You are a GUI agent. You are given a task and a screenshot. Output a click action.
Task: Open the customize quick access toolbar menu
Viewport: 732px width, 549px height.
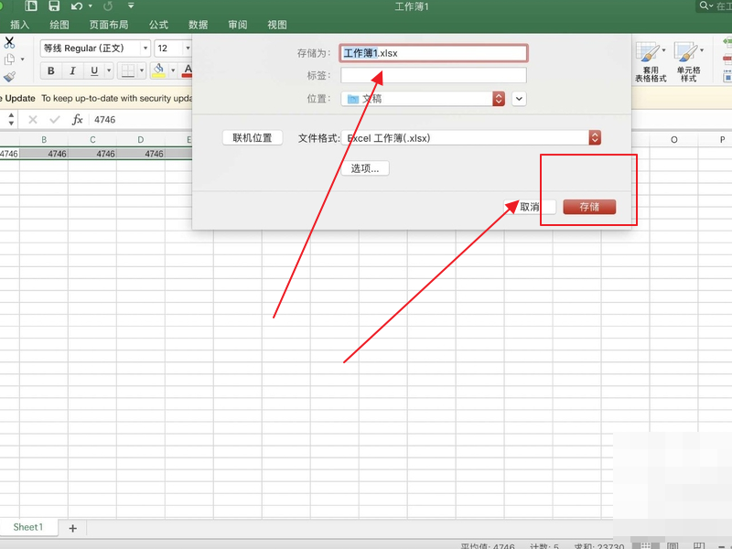coord(131,5)
